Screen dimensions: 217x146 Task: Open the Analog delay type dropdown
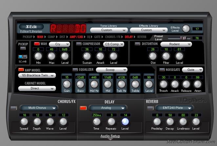coord(108,108)
